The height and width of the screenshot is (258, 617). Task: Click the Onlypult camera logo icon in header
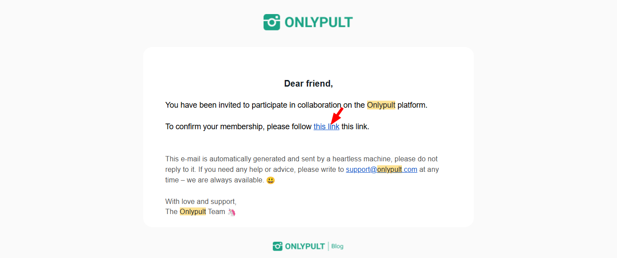point(271,22)
